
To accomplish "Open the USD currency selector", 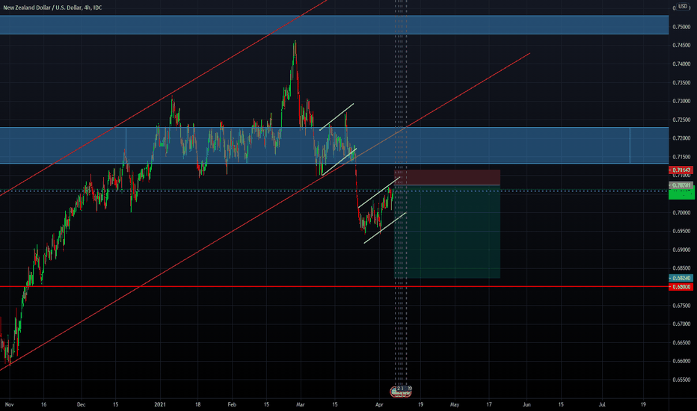I will [x=682, y=6].
